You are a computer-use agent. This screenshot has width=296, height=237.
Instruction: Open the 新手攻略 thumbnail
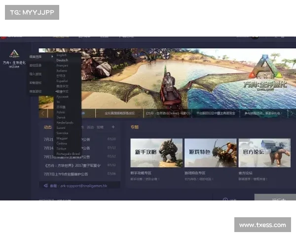click(x=156, y=153)
